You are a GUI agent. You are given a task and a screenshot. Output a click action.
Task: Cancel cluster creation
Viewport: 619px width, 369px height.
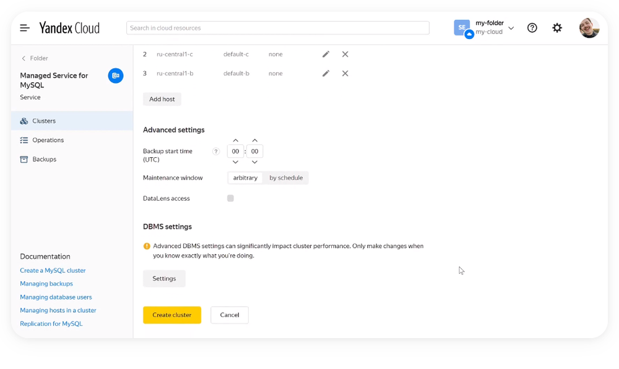pos(230,315)
